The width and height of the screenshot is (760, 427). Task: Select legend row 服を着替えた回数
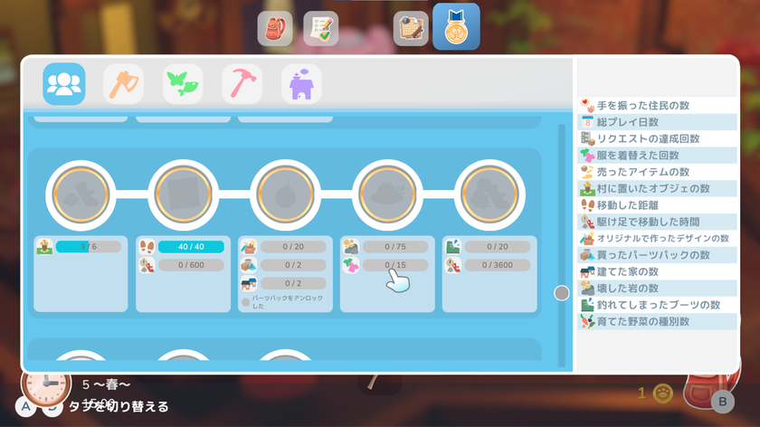click(657, 155)
